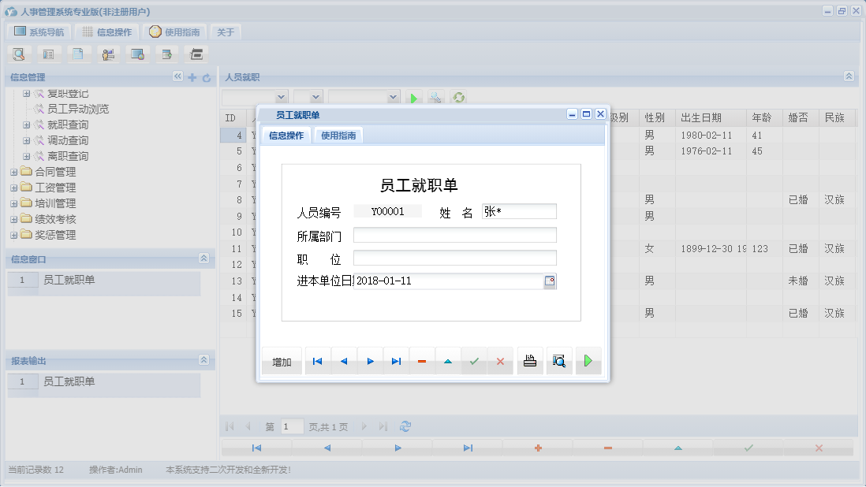The height and width of the screenshot is (487, 866).
Task: Click the page number input field
Action: (291, 426)
